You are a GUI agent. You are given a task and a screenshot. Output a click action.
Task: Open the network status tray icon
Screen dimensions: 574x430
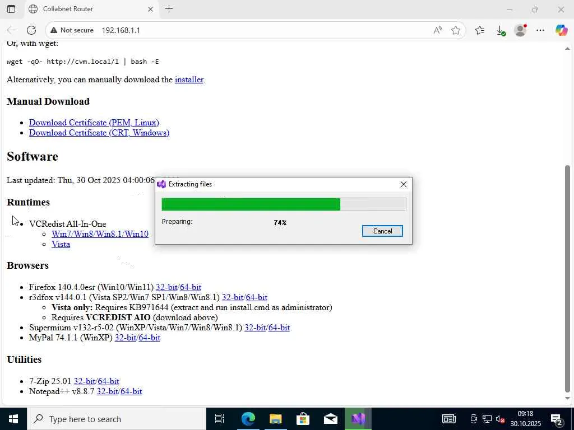(x=487, y=419)
